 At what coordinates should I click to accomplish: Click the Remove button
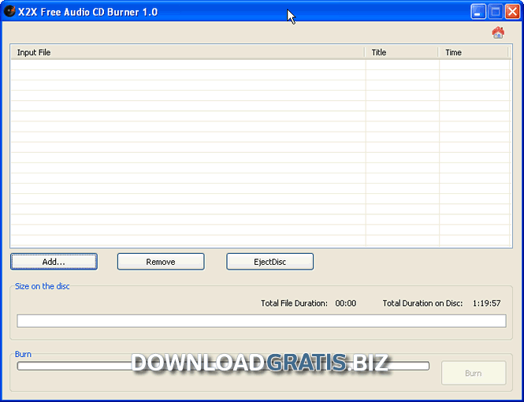point(161,262)
